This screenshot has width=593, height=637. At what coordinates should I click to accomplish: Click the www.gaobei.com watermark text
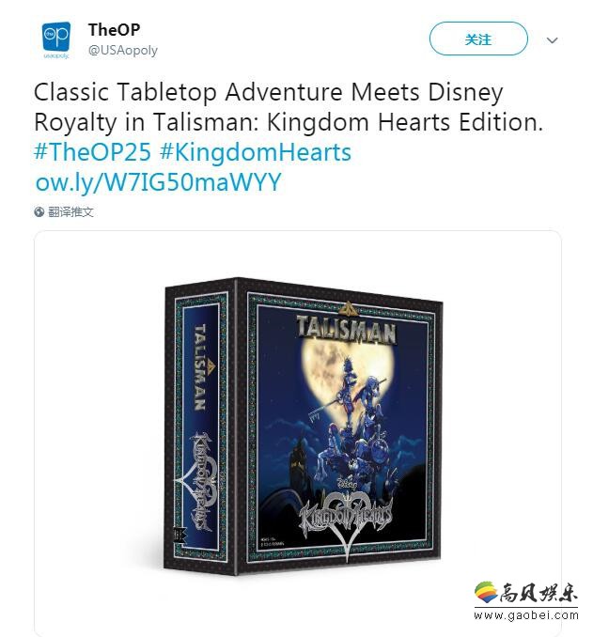526,615
